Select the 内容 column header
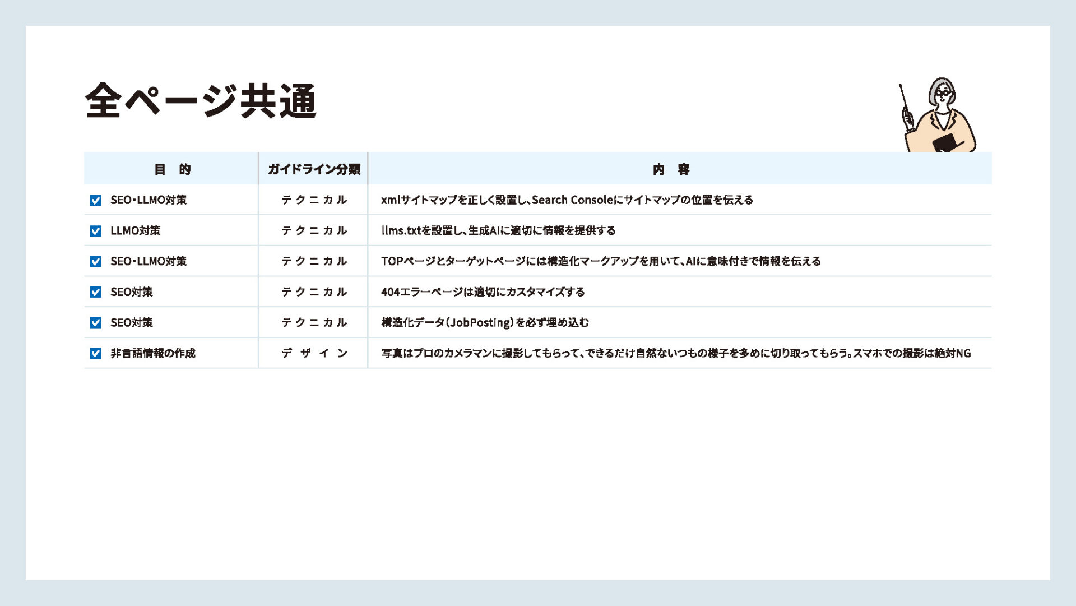1076x606 pixels. pyautogui.click(x=671, y=169)
